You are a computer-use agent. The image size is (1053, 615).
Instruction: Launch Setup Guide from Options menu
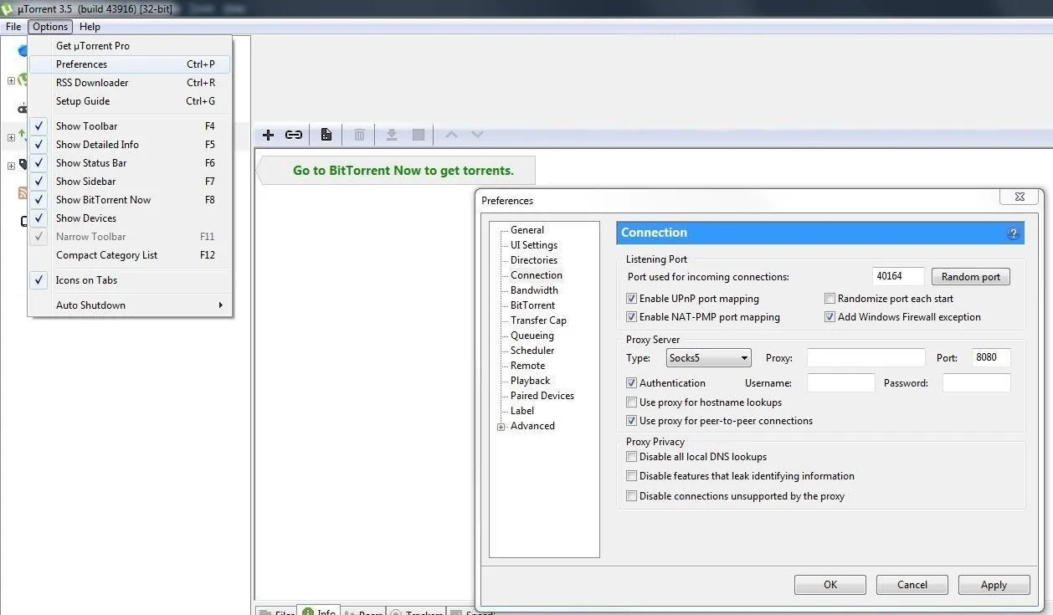pyautogui.click(x=130, y=101)
